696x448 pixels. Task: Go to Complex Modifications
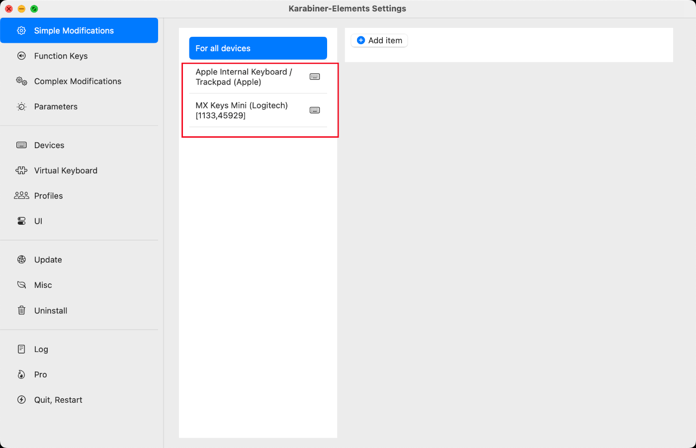coord(79,81)
